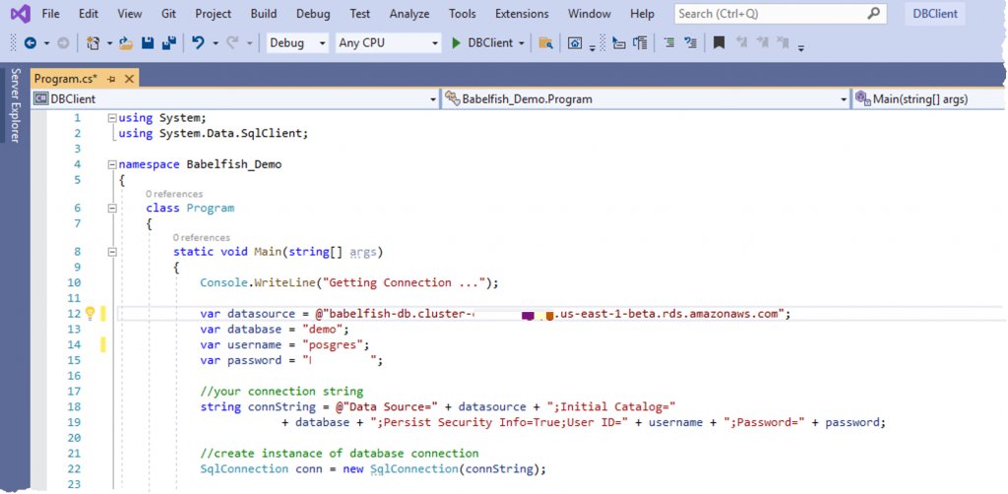Toggle pin on Program.cs tab
The image size is (1008, 494).
tap(110, 79)
